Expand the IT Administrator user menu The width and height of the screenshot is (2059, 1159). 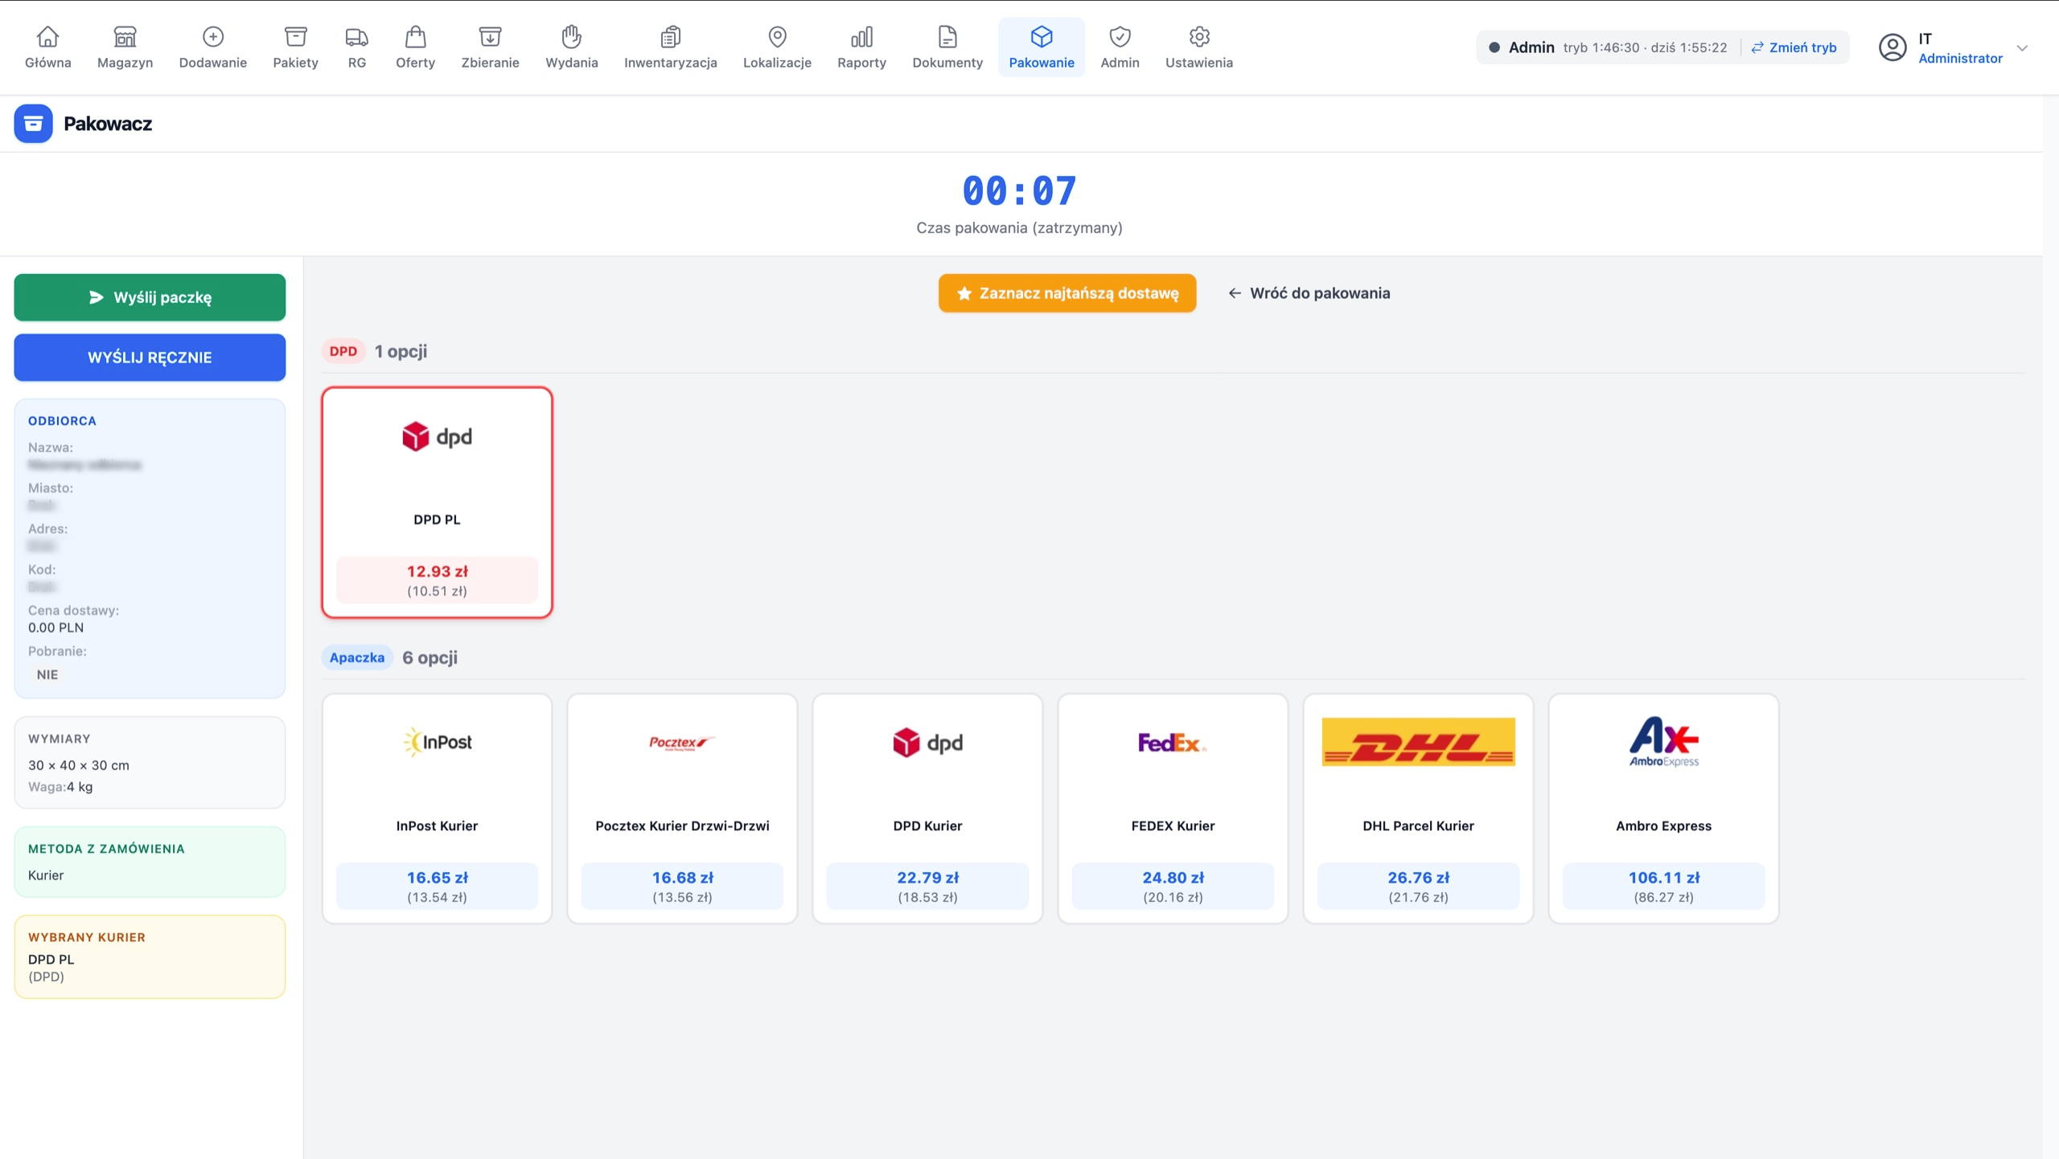(1953, 47)
